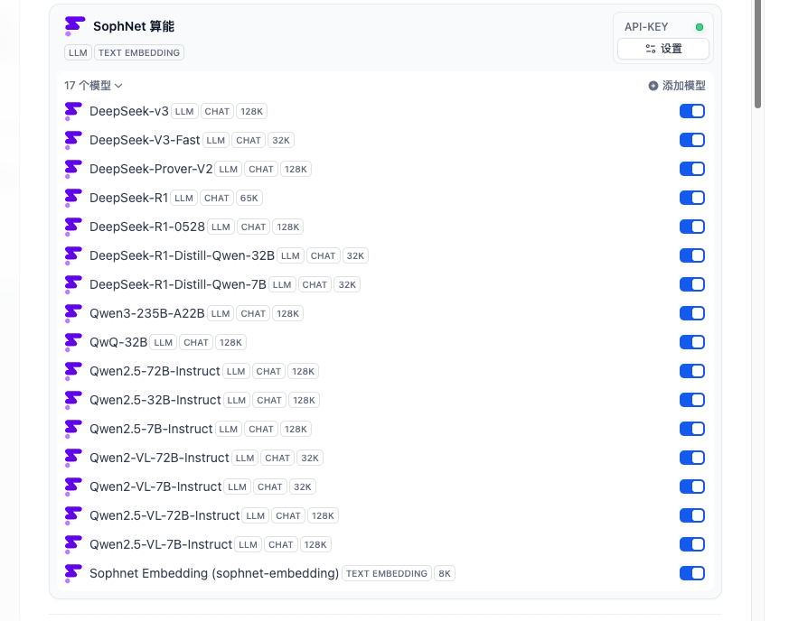This screenshot has height=621, width=789.
Task: Click the SophNet icon beside DeepSeek-v3
Action: (x=73, y=111)
